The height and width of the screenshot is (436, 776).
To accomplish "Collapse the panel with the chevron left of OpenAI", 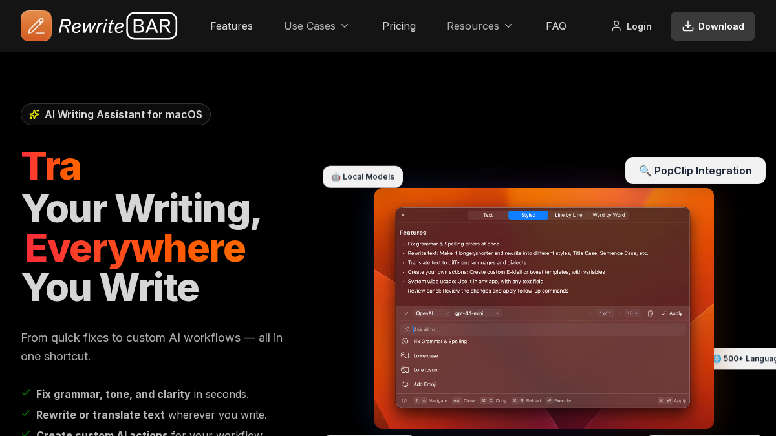I will 405,313.
